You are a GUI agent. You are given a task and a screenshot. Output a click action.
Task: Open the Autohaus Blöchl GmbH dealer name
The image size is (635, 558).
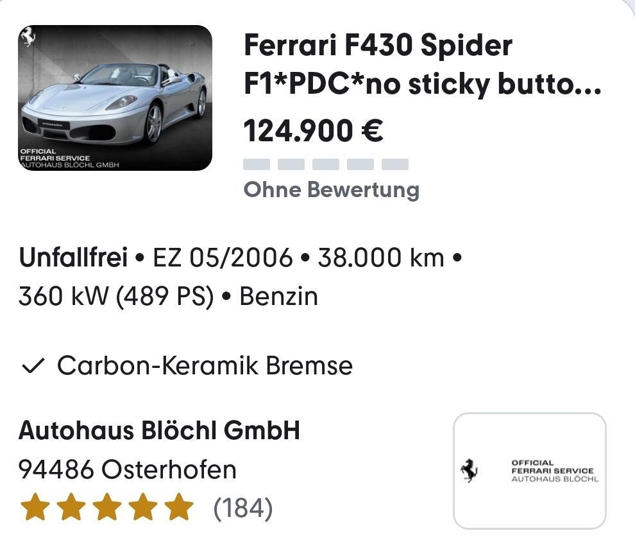point(159,431)
